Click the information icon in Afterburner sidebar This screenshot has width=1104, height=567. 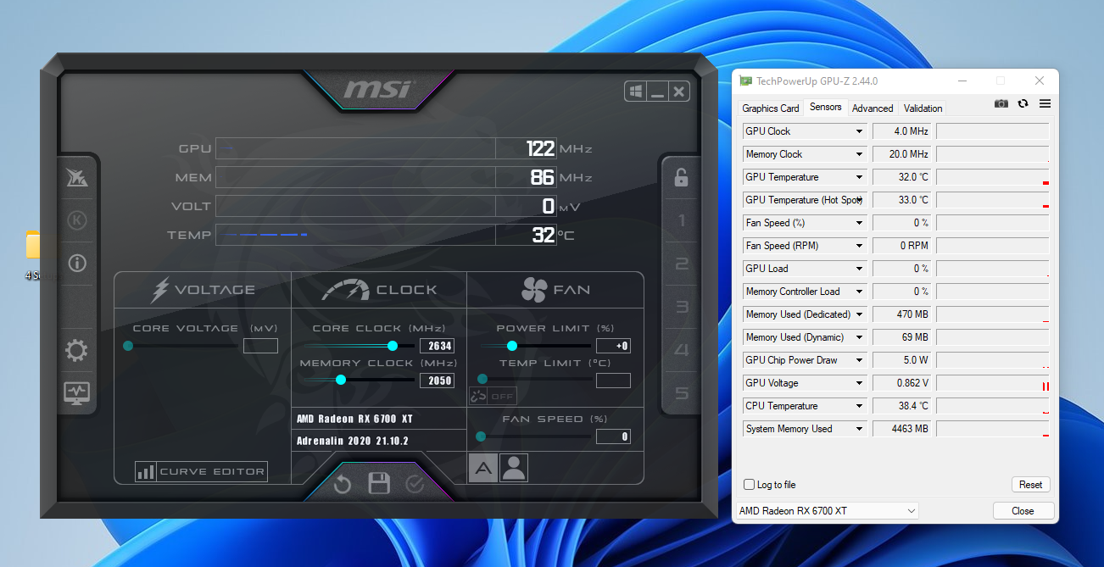pyautogui.click(x=77, y=263)
